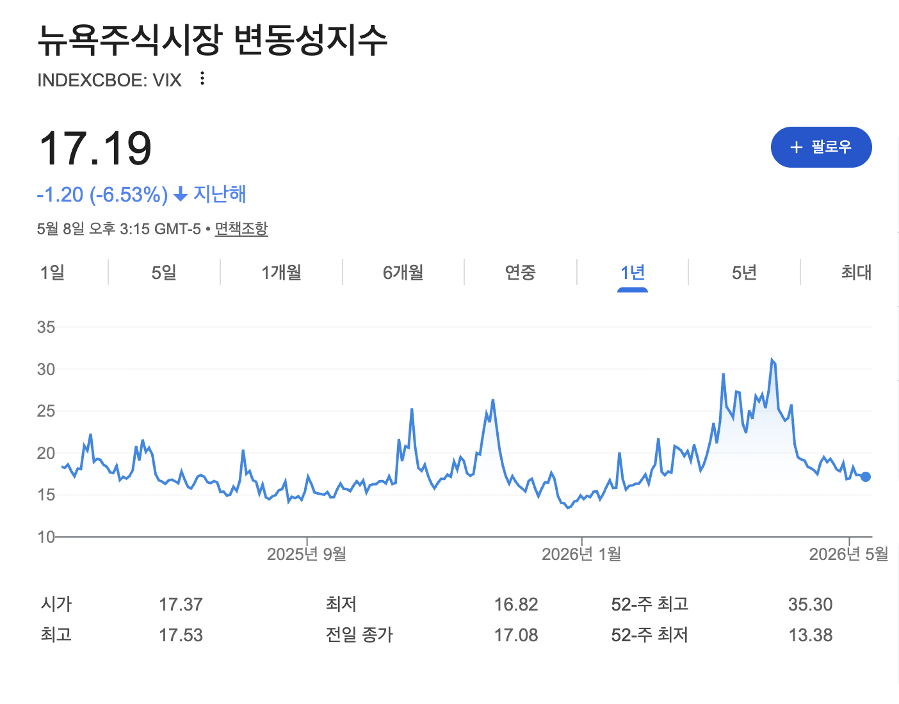899x704 pixels.
Task: Click the plus icon in the 팔로우 button
Action: pyautogui.click(x=796, y=147)
